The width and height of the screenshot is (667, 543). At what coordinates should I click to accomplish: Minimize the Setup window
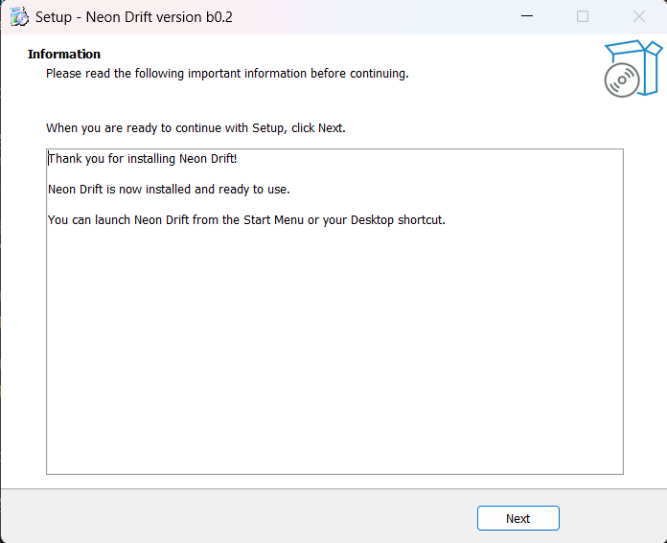(x=526, y=16)
